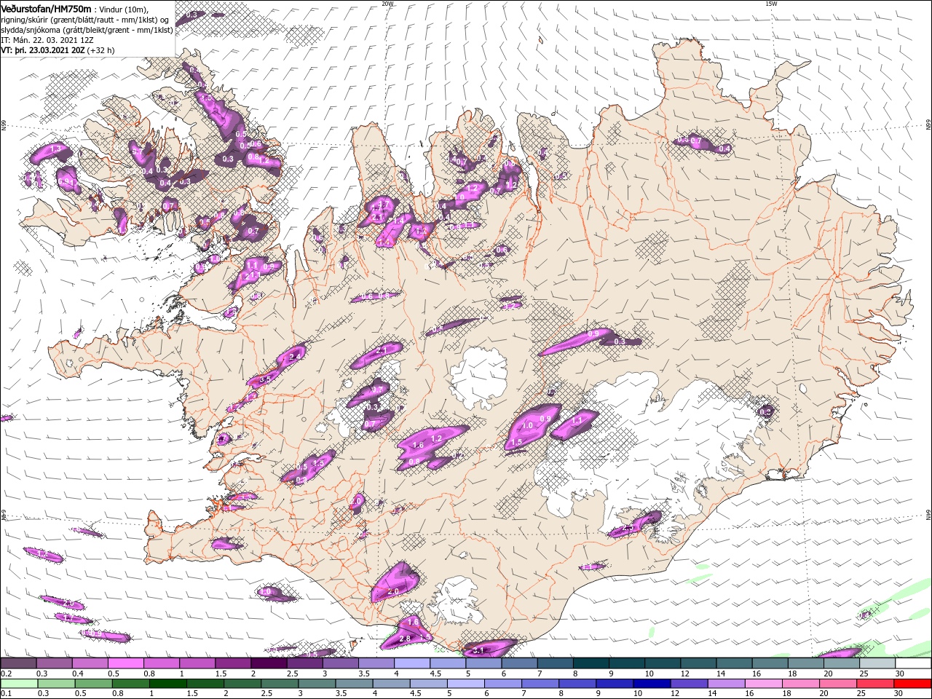Click the '3.5' precipitation value on the map
Viewport: 932px width, 699px height.
point(265,379)
